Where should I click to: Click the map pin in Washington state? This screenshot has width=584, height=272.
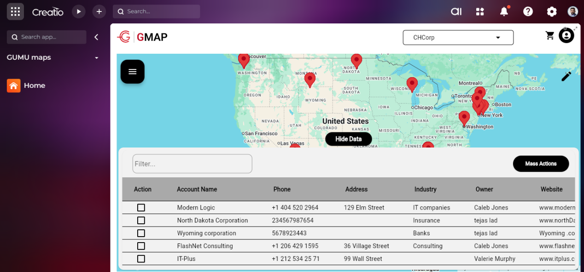244,61
